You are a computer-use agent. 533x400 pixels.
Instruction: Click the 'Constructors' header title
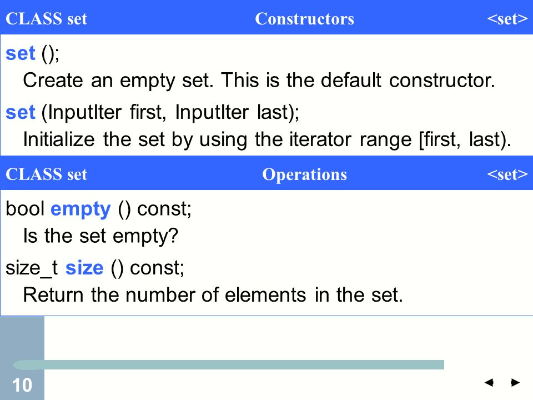point(305,19)
